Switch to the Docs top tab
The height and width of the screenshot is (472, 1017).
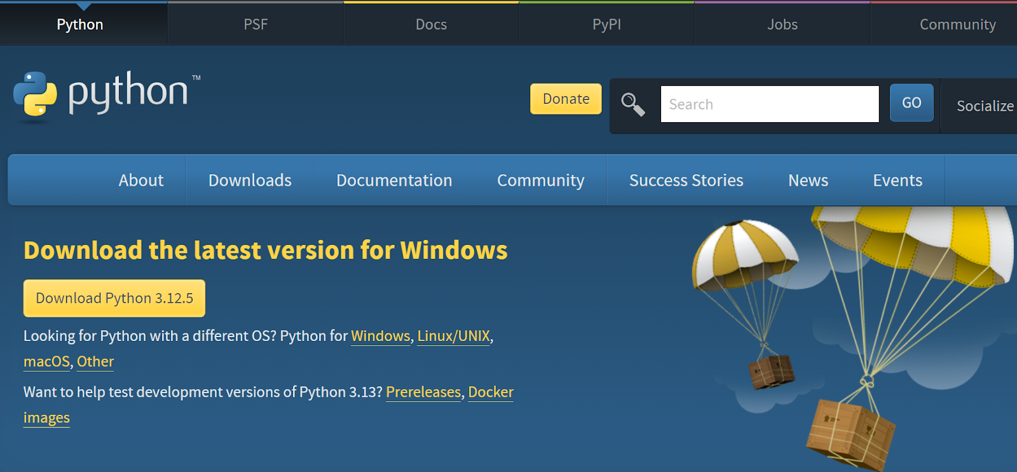(431, 24)
